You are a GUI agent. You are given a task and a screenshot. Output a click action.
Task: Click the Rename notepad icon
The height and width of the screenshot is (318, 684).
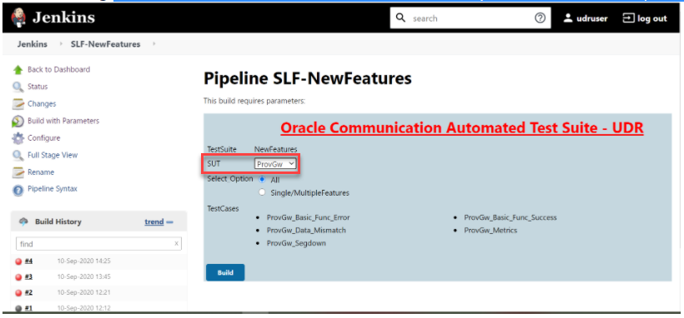18,172
